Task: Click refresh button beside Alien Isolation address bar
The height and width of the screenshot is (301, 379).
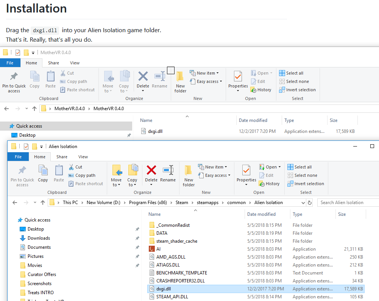Action: pyautogui.click(x=310, y=203)
